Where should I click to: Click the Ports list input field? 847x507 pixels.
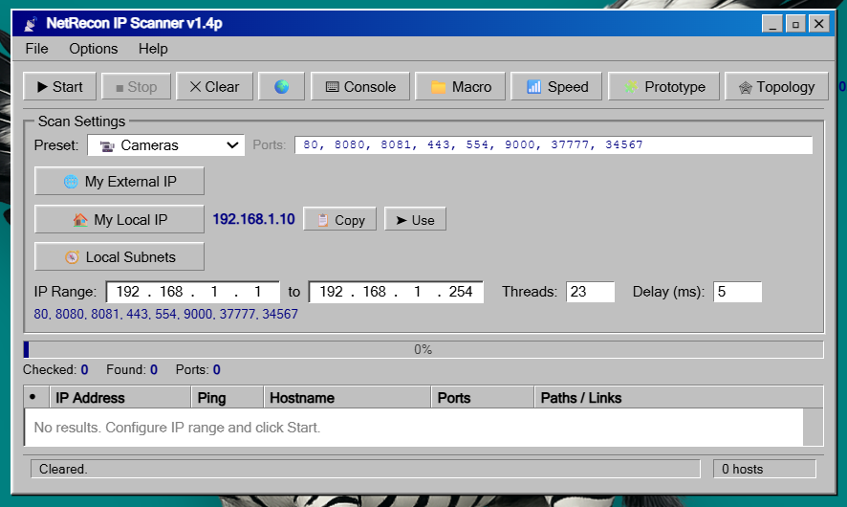click(x=554, y=144)
